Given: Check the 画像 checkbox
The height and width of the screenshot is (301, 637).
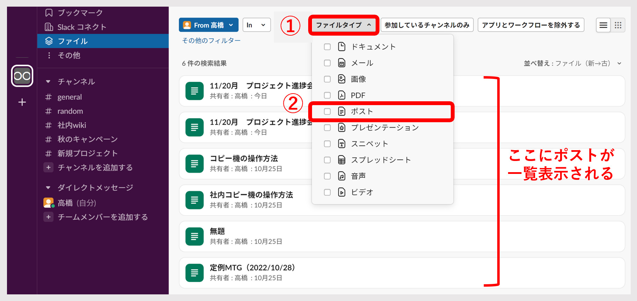Looking at the screenshot, I should click(x=327, y=79).
